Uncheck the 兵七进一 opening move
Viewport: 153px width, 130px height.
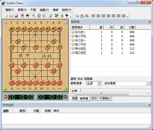73,32
